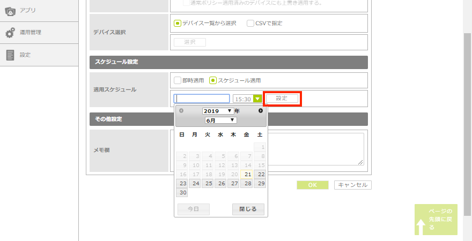Go to next month in calendar
The height and width of the screenshot is (241, 472).
[x=261, y=111]
